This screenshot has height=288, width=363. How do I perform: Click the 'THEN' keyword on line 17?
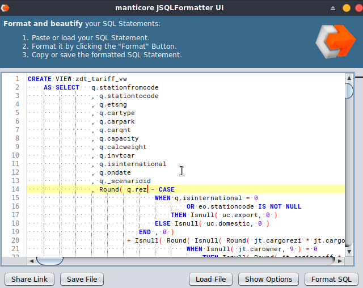tap(179, 215)
